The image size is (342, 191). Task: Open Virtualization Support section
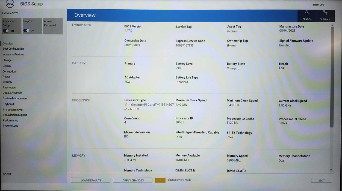coord(15,115)
